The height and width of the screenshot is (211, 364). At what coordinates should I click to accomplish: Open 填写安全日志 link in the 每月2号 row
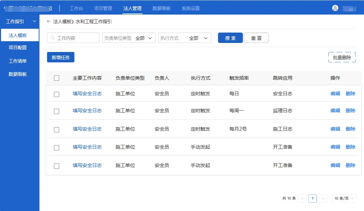click(x=87, y=129)
